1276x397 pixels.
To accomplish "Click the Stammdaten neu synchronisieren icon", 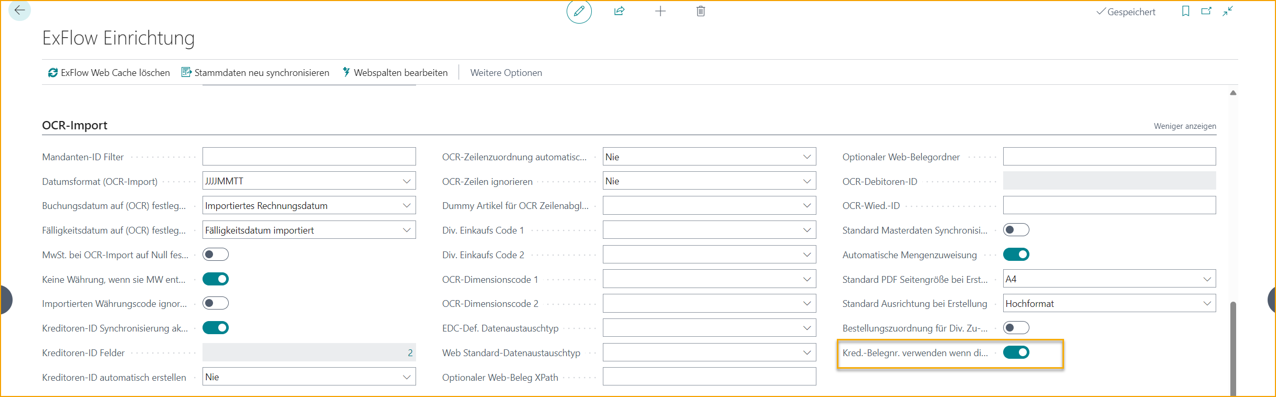I will pyautogui.click(x=186, y=72).
